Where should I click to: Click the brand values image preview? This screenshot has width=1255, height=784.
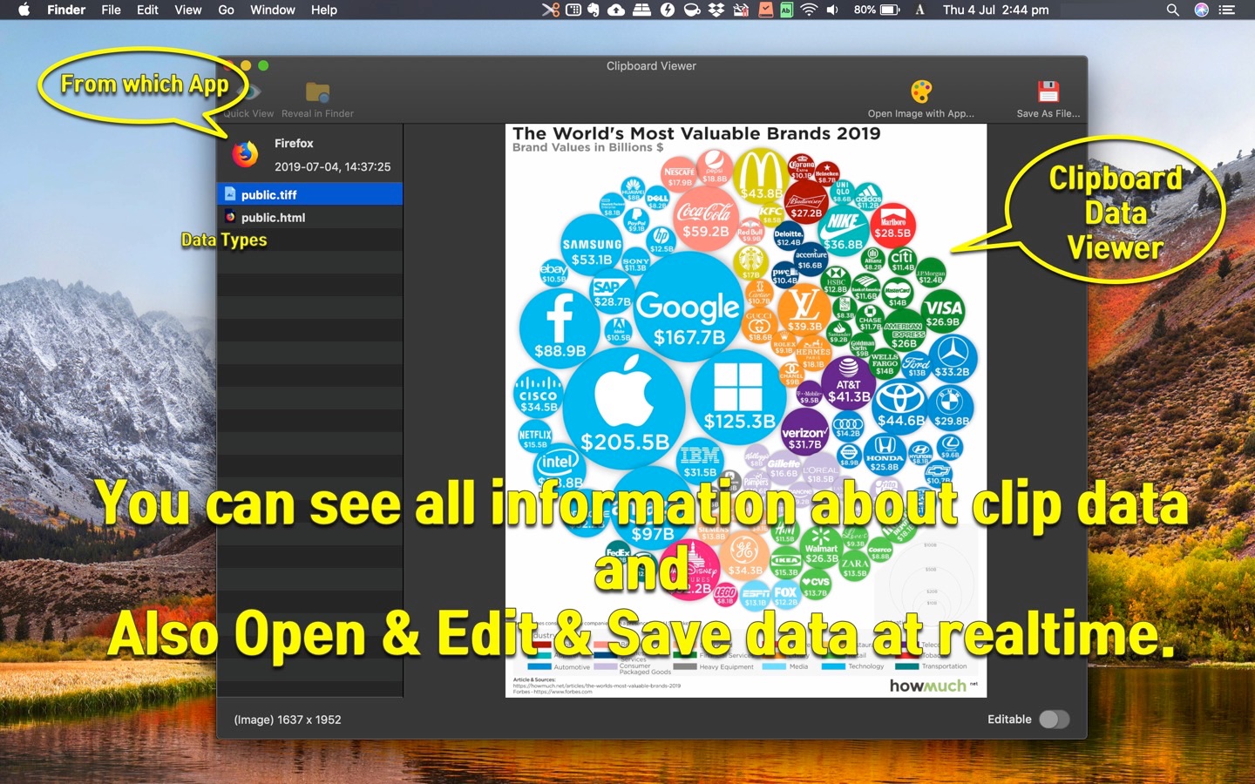(746, 410)
